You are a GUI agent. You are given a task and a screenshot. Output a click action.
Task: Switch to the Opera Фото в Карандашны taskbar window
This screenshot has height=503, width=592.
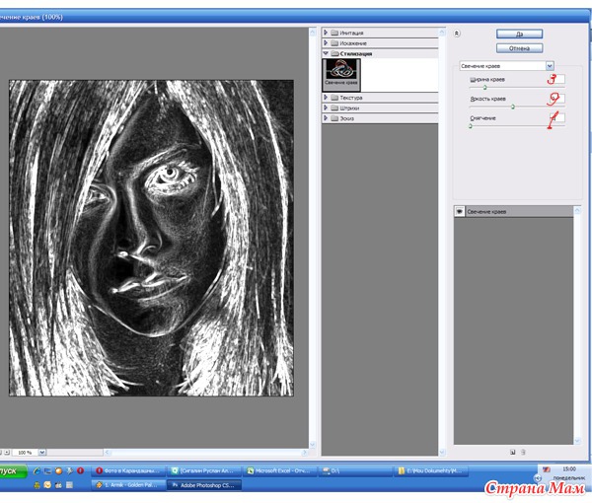click(128, 470)
